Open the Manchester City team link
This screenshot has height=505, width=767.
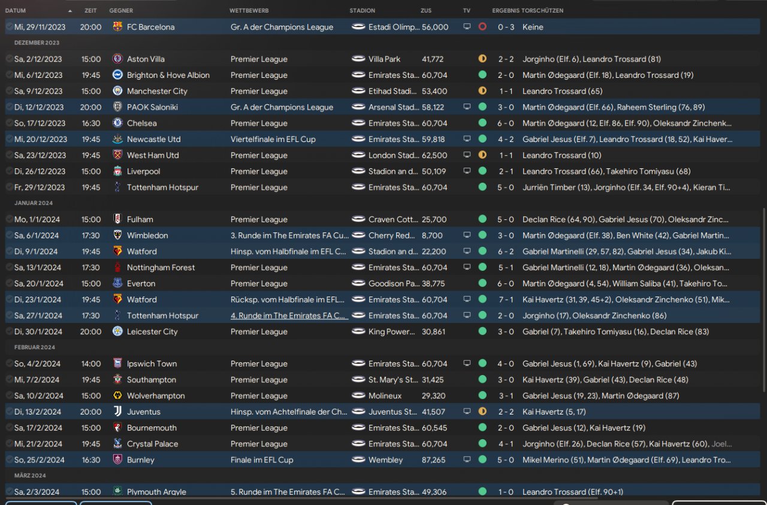(x=157, y=91)
